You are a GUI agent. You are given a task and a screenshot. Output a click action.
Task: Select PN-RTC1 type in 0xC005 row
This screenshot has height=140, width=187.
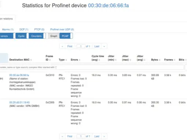click(62, 104)
